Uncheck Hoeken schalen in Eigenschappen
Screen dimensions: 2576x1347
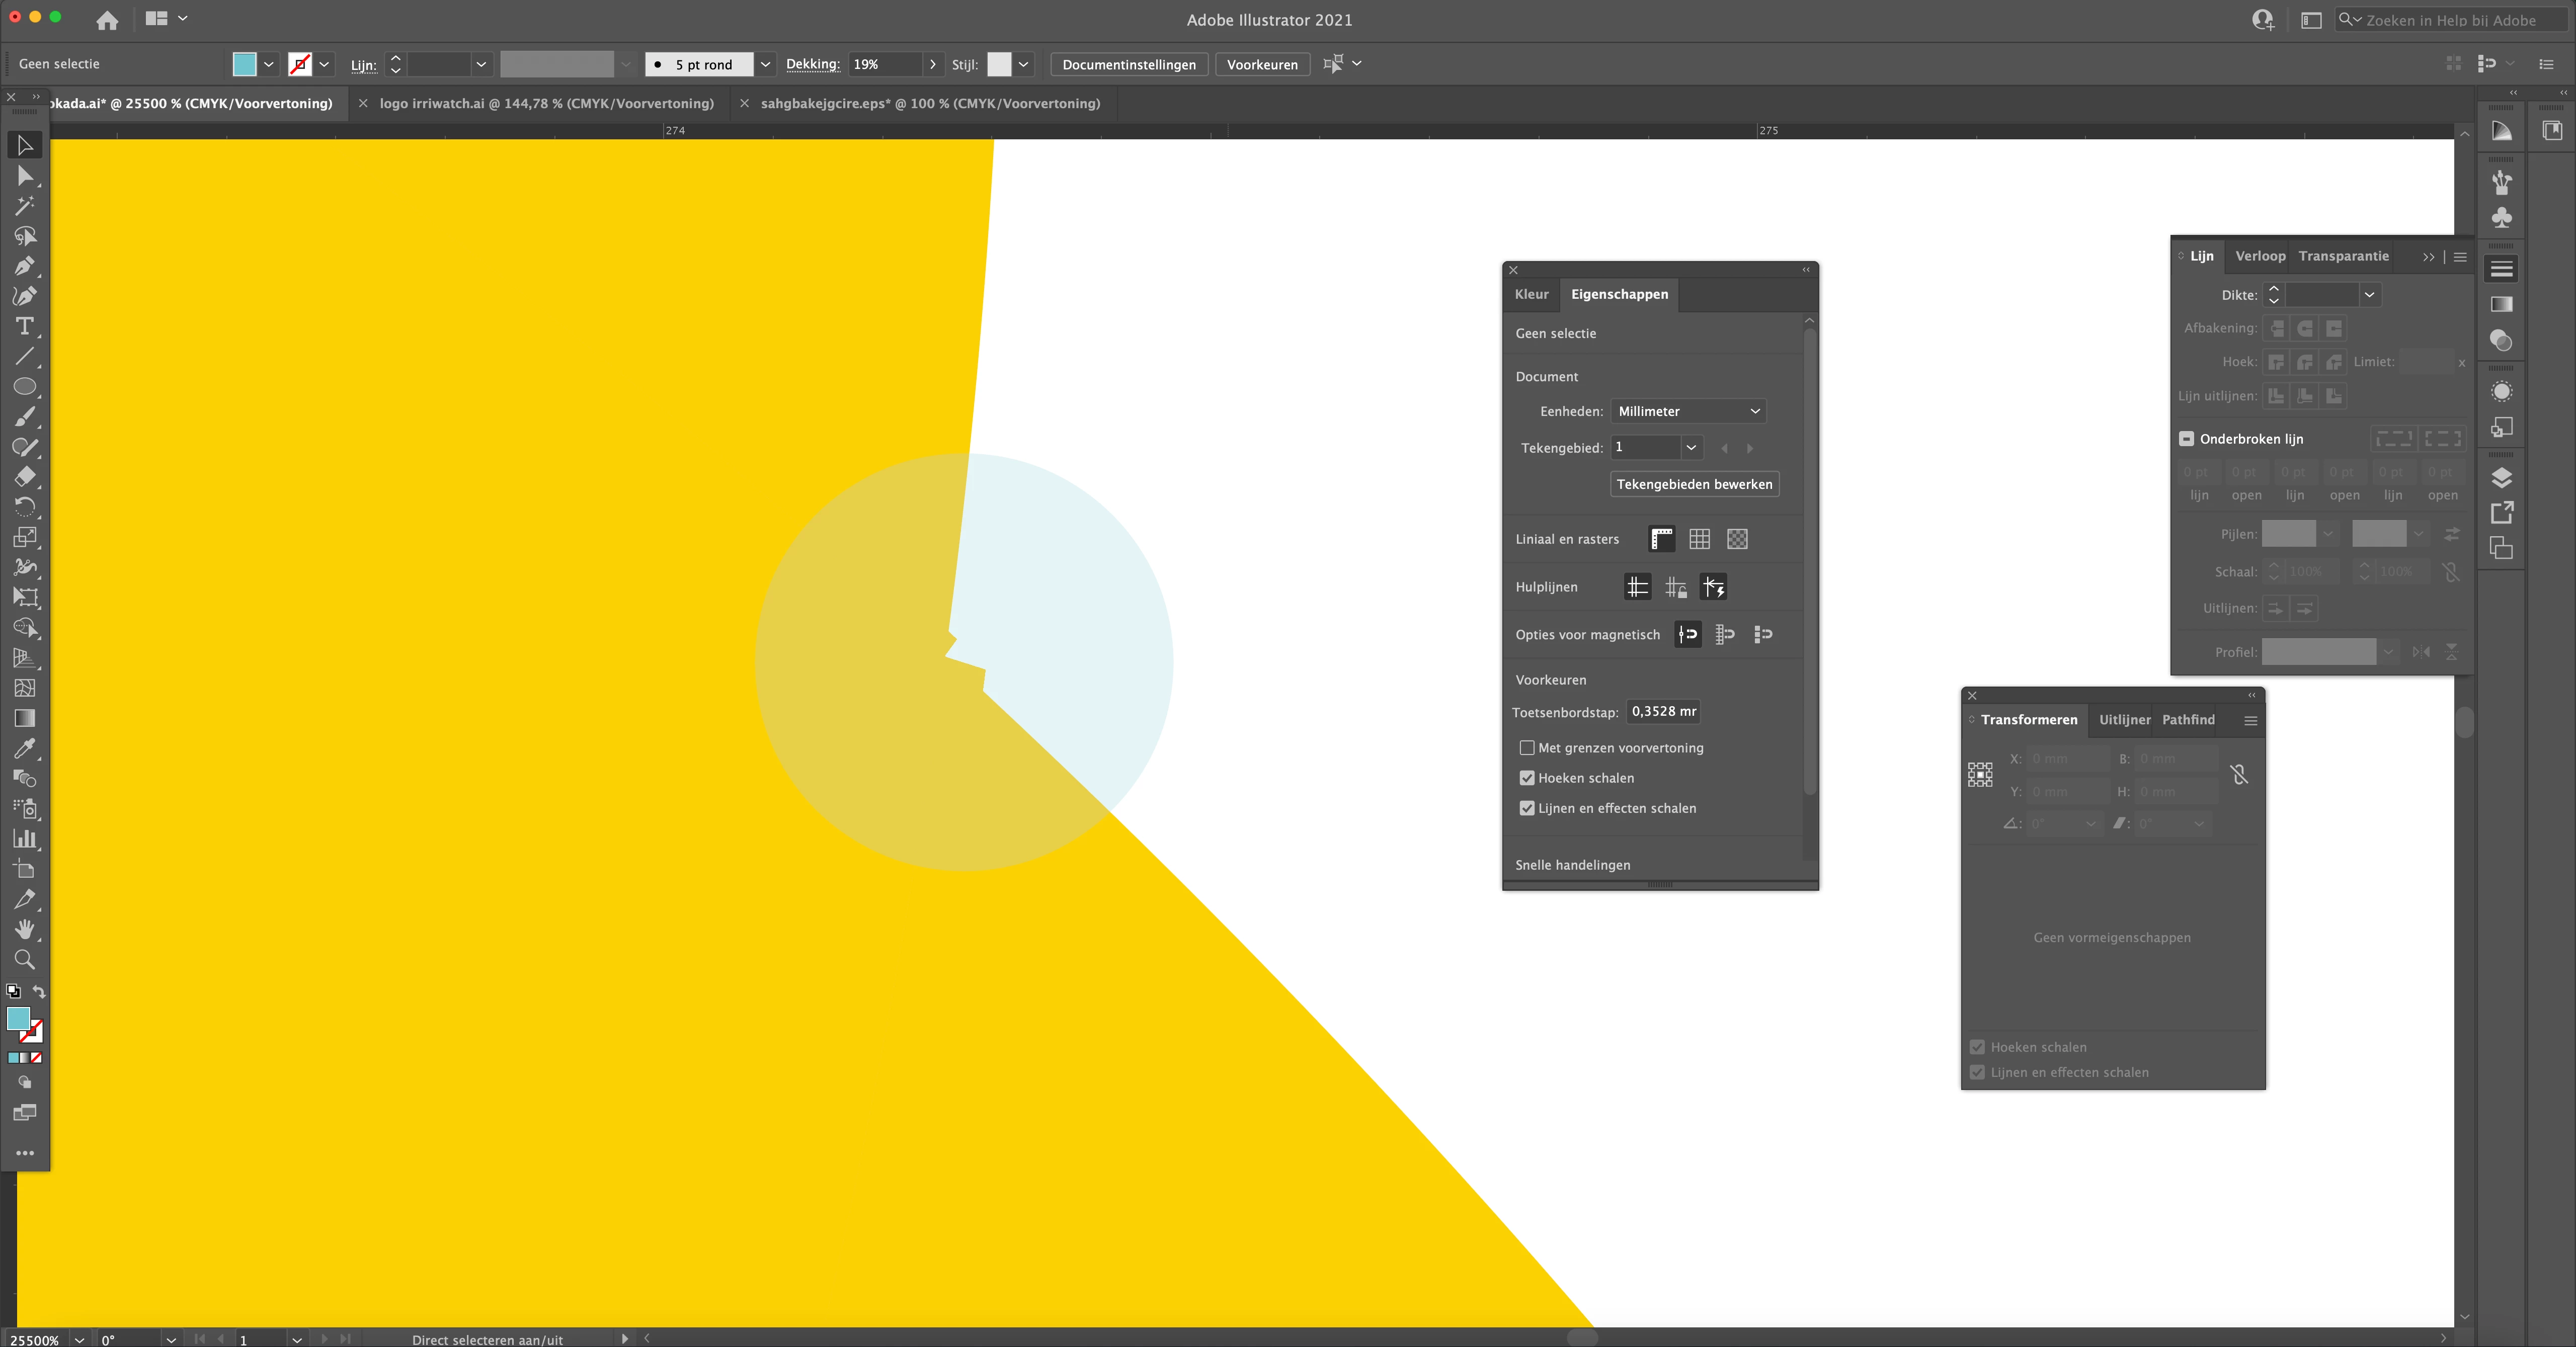pos(1526,778)
